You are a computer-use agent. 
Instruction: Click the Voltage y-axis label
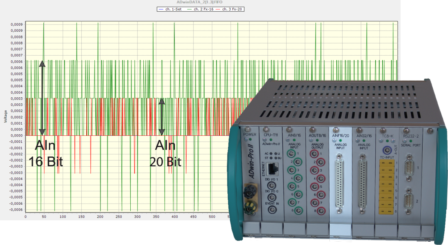click(x=5, y=116)
